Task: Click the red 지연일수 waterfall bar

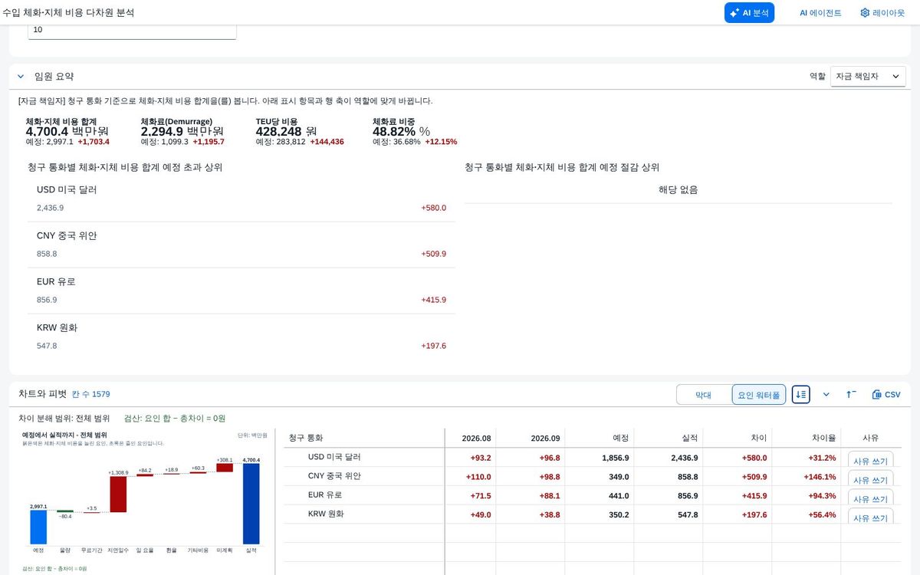Action: tap(118, 495)
